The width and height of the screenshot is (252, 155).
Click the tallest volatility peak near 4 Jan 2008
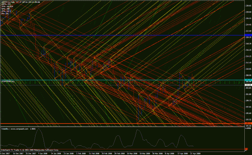tap(39, 129)
